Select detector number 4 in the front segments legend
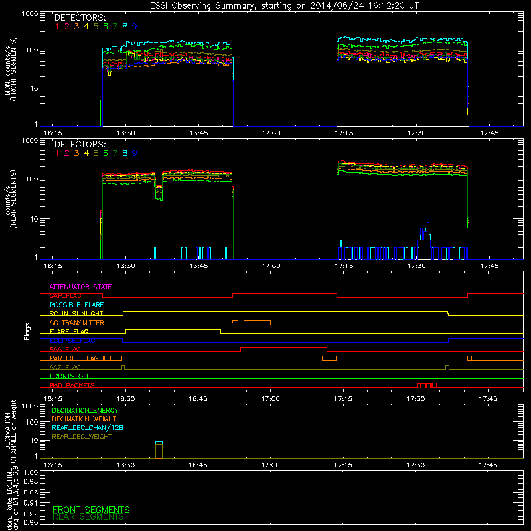The height and width of the screenshot is (531, 531). (86, 27)
